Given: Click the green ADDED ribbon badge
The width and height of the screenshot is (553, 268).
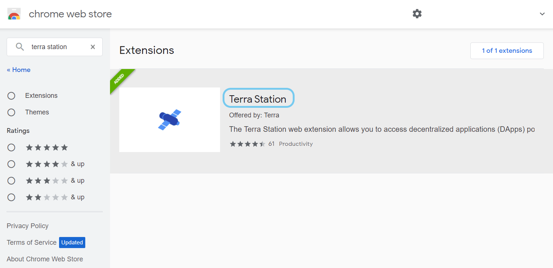Looking at the screenshot, I should (x=120, y=79).
